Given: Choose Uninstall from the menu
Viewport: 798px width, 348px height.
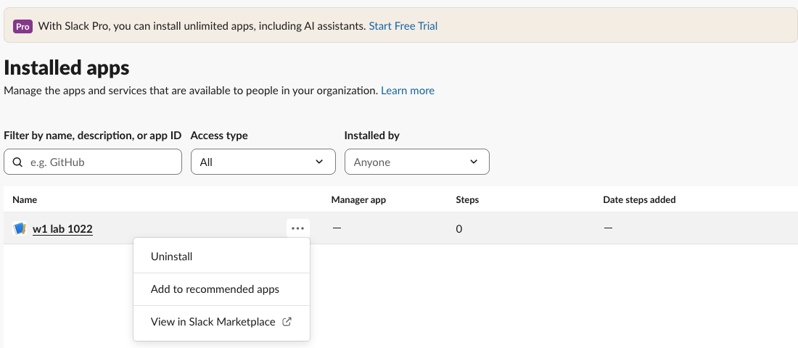Looking at the screenshot, I should (221, 257).
